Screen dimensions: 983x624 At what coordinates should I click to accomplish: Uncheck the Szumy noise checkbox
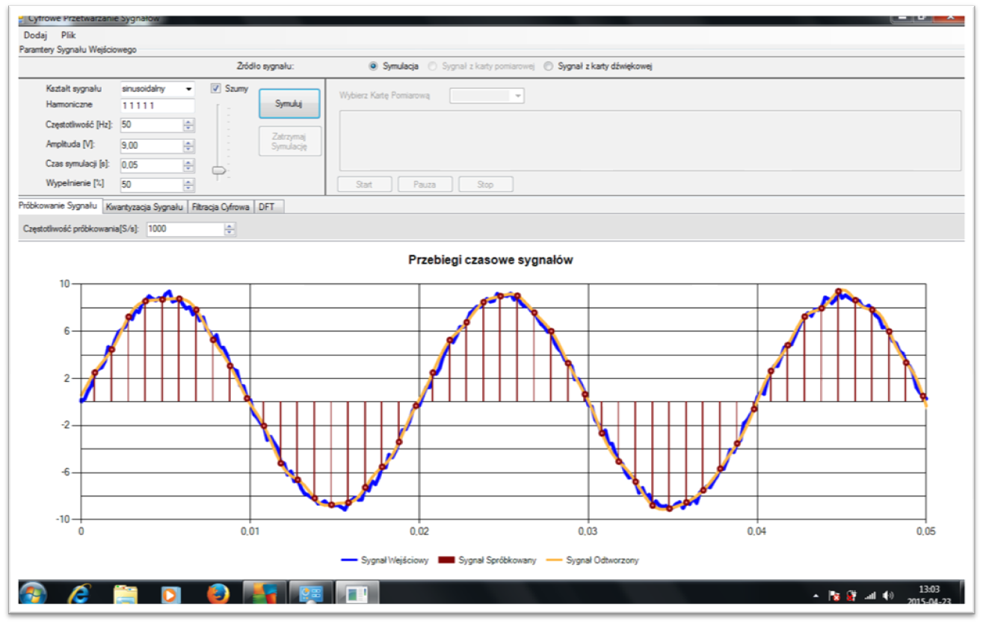tap(216, 88)
